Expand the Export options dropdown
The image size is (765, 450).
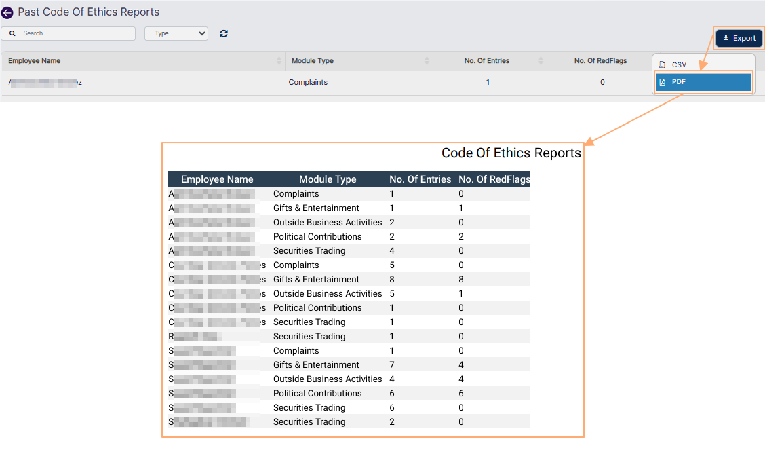[x=739, y=38]
